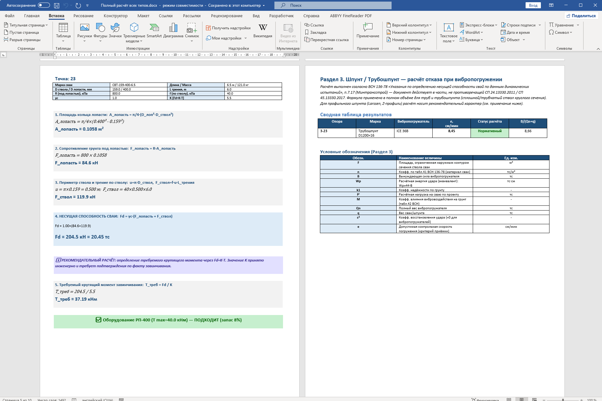Click the Таблица grid icon
This screenshot has height=401, width=602.
[x=63, y=28]
